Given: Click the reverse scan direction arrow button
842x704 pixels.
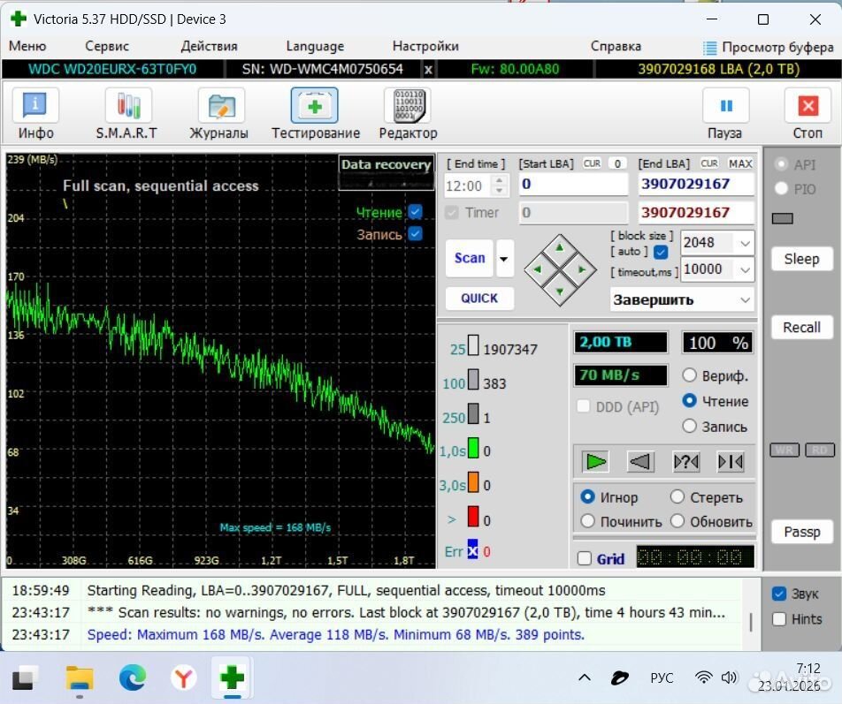Looking at the screenshot, I should [x=640, y=461].
